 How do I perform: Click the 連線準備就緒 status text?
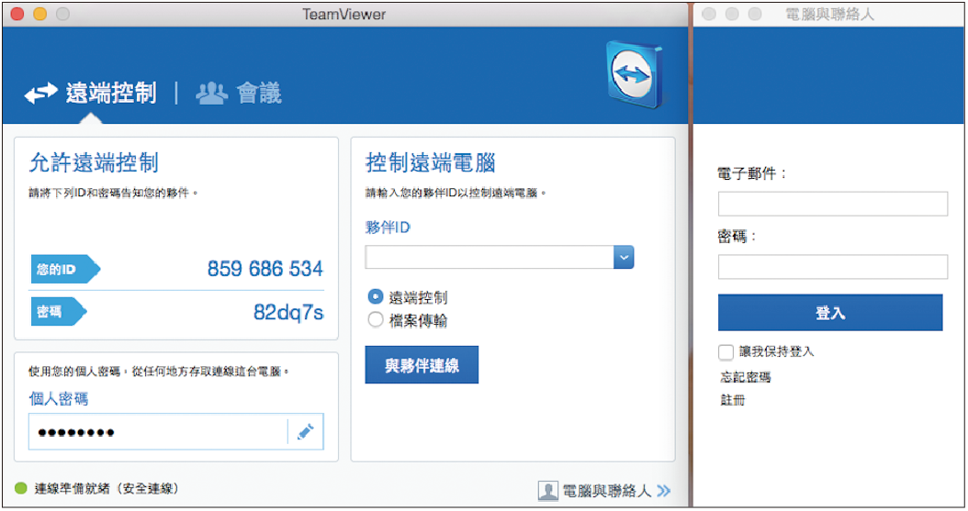click(107, 488)
